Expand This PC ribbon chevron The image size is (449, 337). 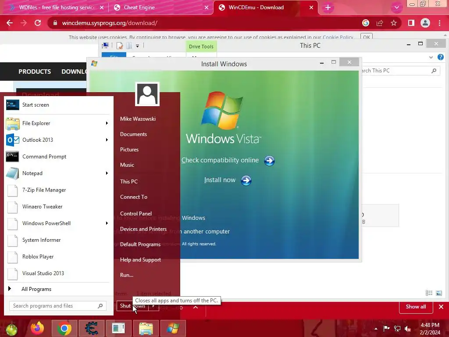(x=431, y=57)
